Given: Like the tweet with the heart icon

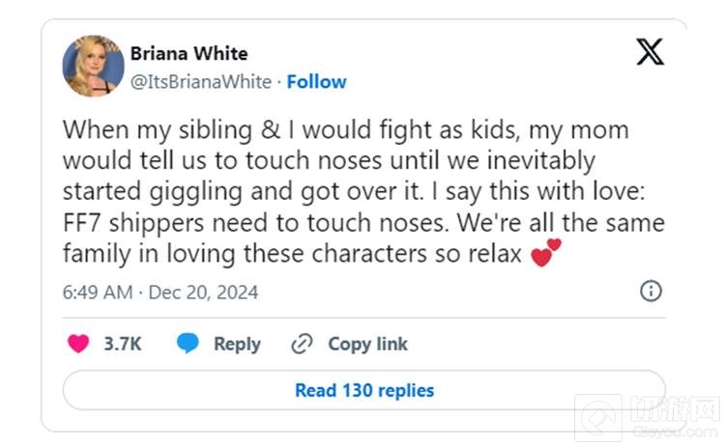Looking at the screenshot, I should pyautogui.click(x=79, y=344).
